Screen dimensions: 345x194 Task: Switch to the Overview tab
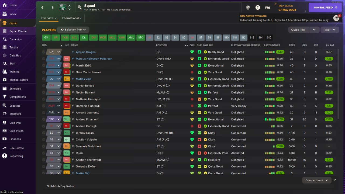(49, 18)
